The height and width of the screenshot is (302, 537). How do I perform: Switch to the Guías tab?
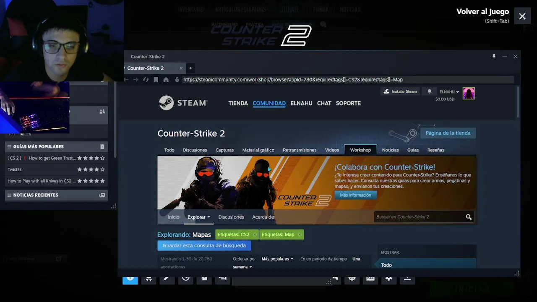413,150
